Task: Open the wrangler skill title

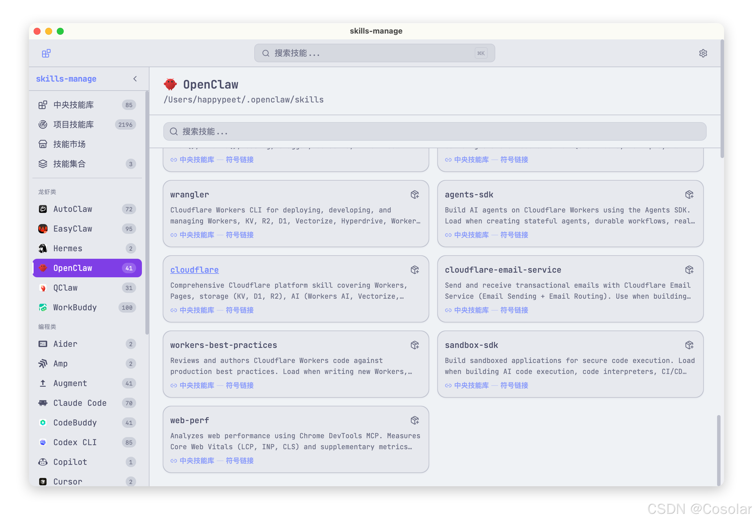Action: [189, 195]
